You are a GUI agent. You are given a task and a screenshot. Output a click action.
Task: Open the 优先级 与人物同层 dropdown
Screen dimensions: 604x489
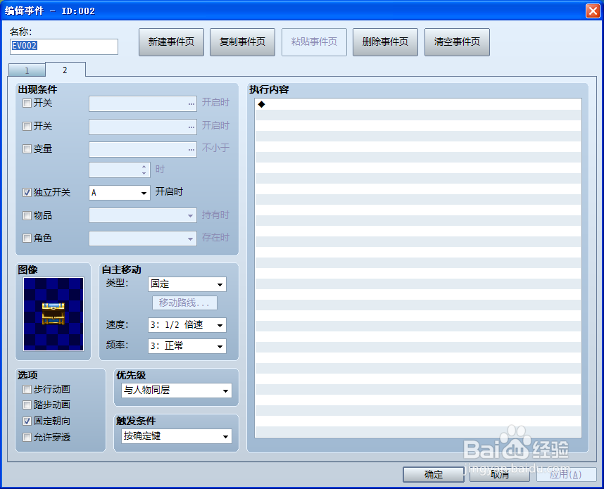coord(177,390)
